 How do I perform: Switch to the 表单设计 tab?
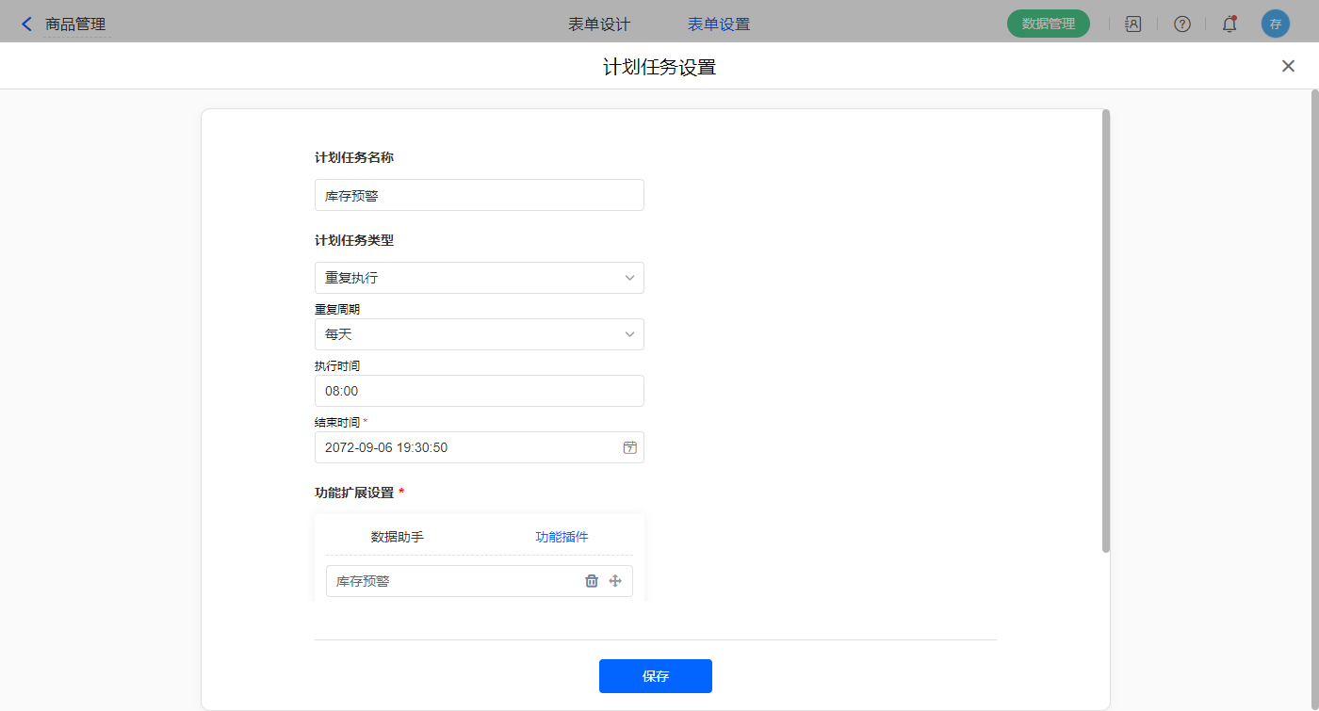point(599,24)
